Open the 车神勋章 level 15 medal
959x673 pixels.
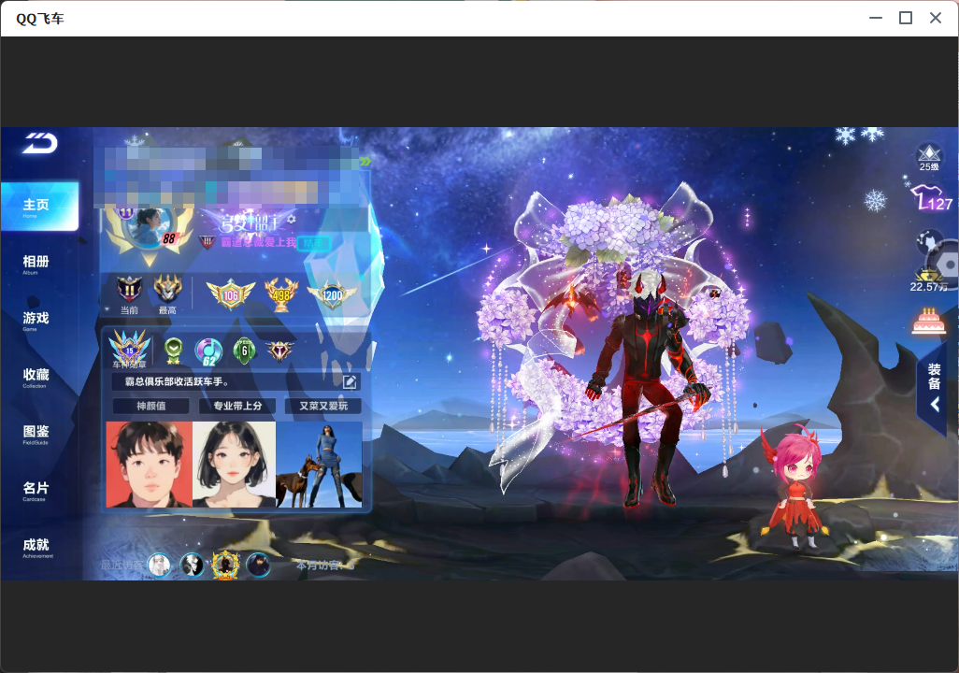130,350
